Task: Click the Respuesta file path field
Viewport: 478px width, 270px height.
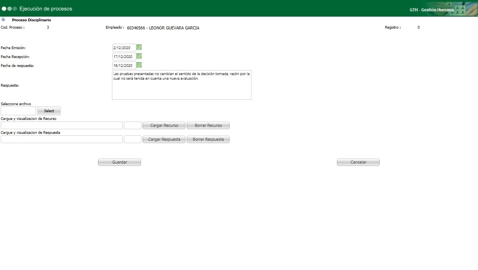Action: point(62,139)
